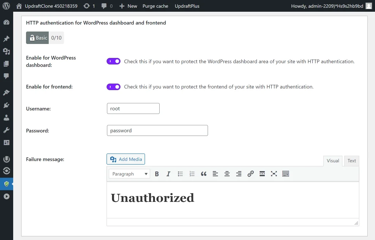The height and width of the screenshot is (240, 375).
Task: Enable fullscreen editor mode
Action: (274, 174)
